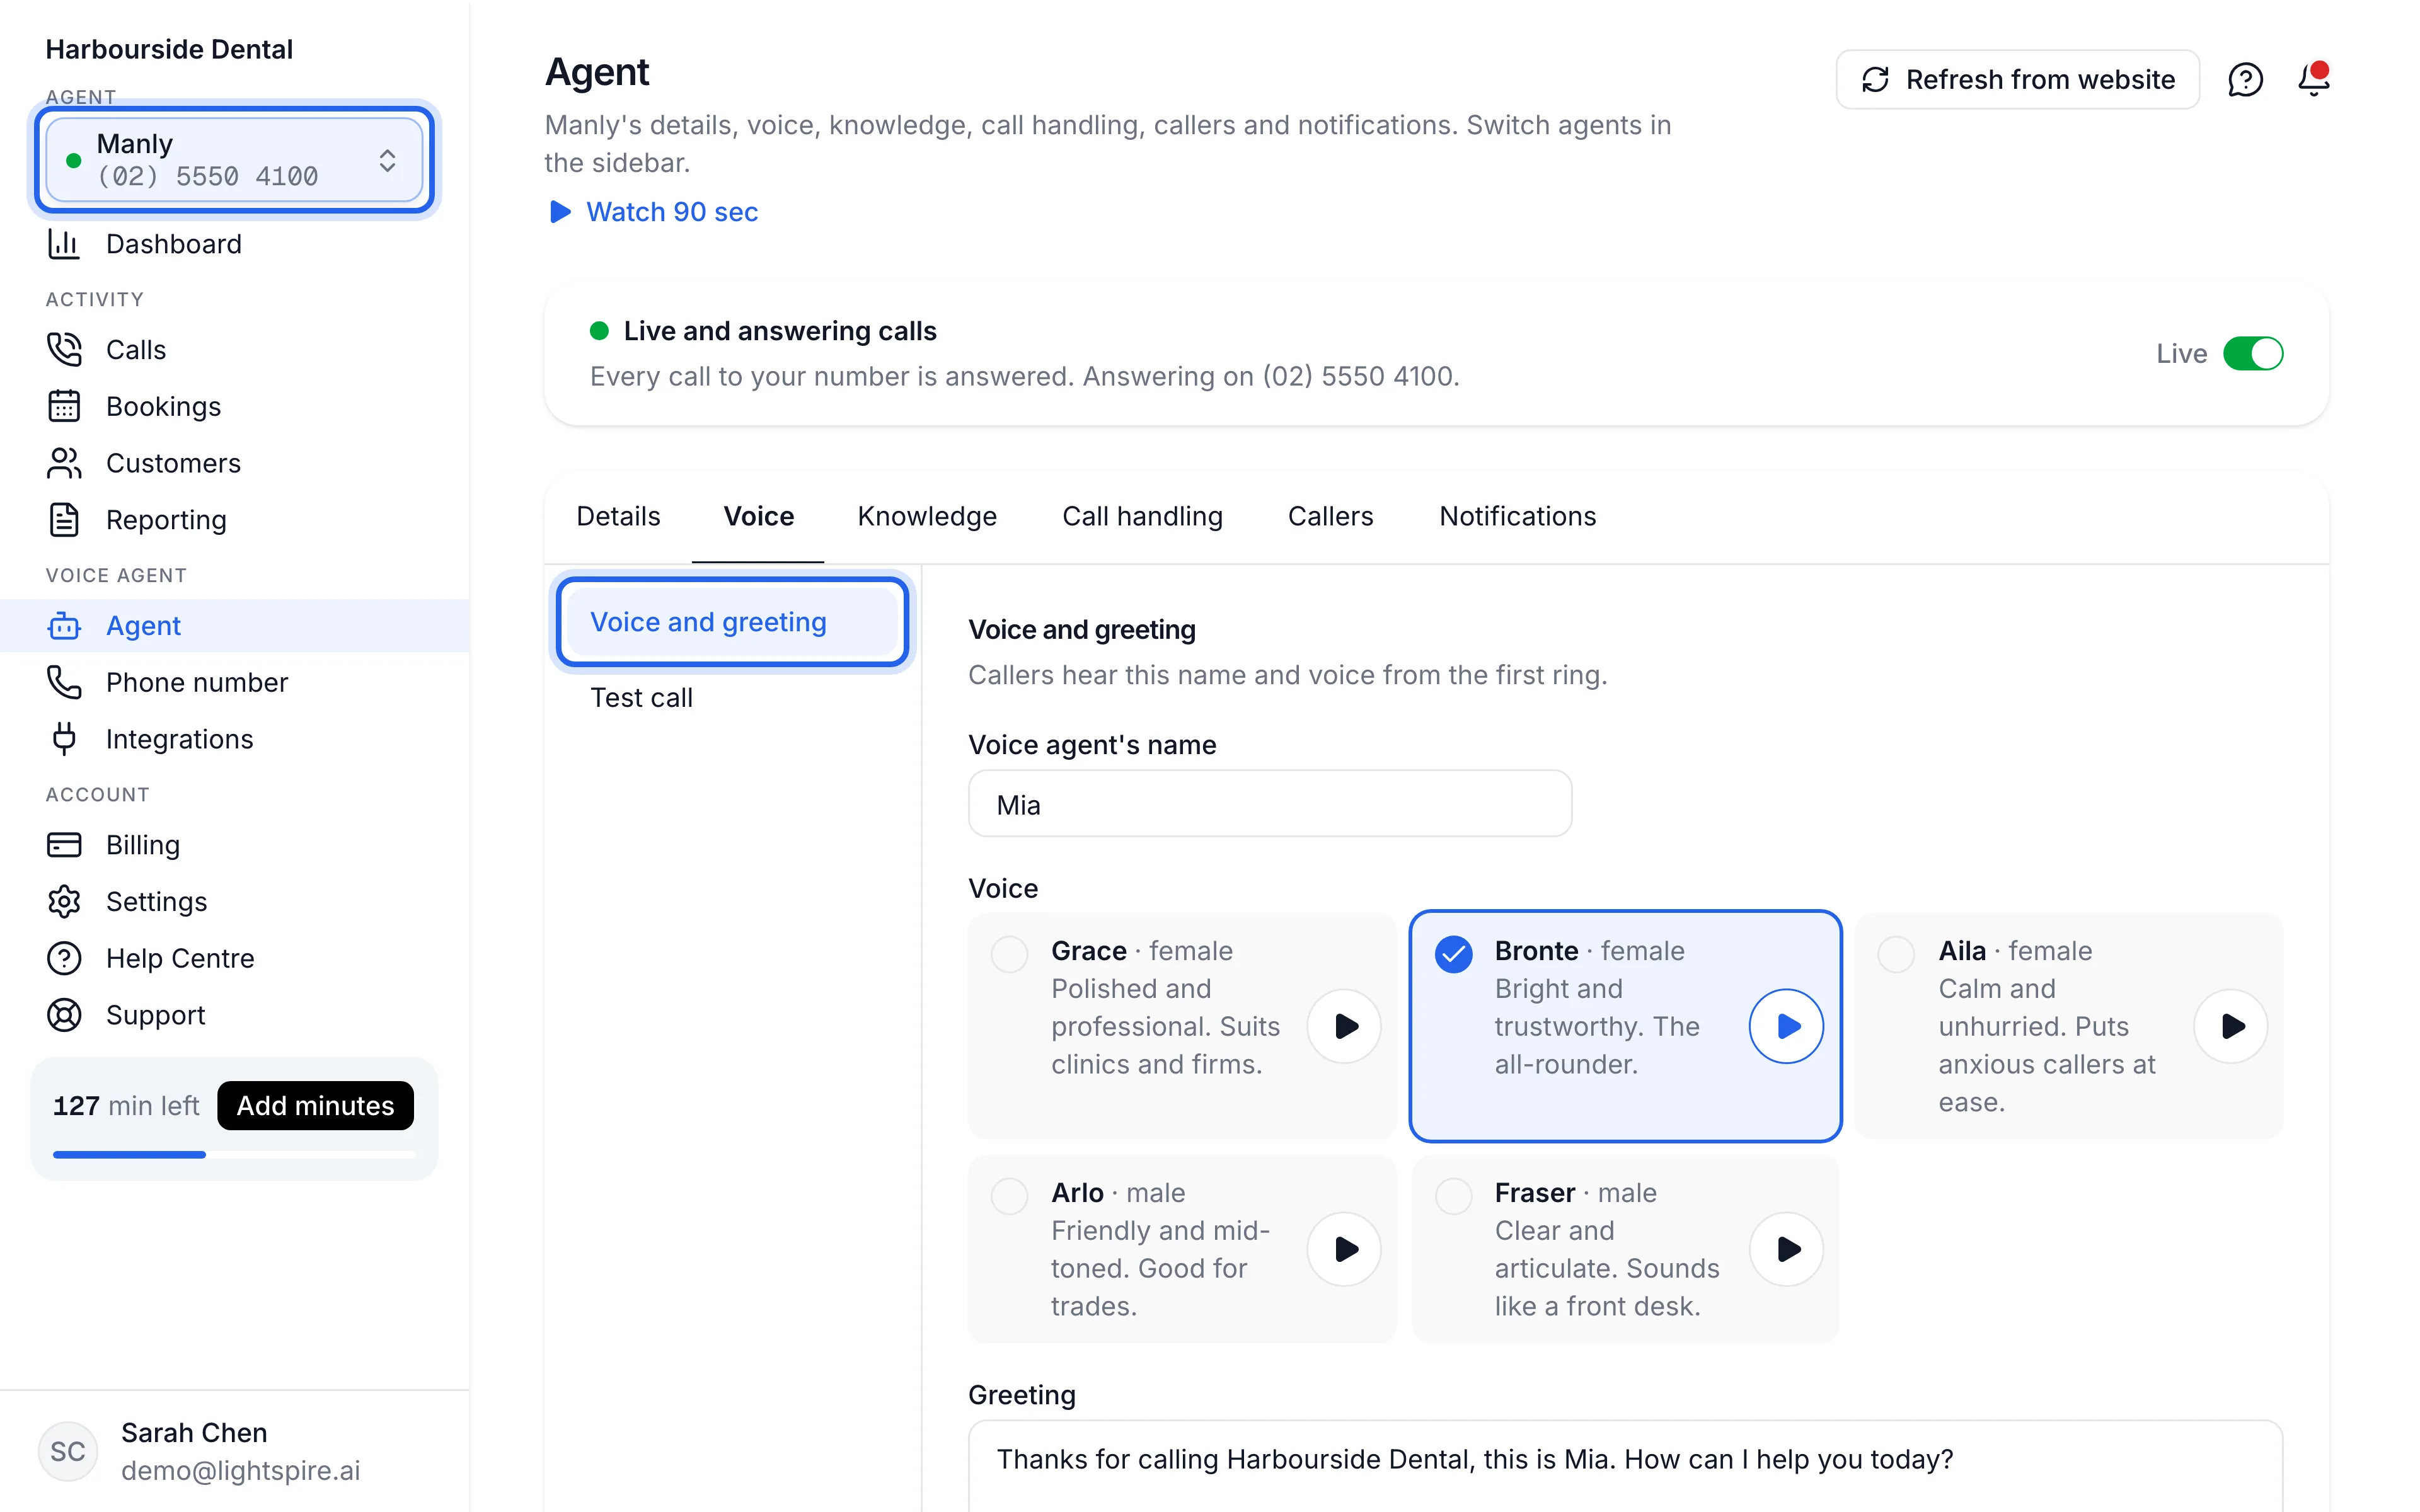Screen dimensions: 2420x1512
Task: Select the Bronte voice radio button
Action: coord(1454,954)
